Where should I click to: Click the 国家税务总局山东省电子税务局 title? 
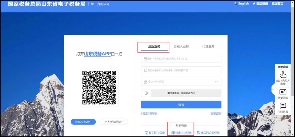[x=46, y=4]
